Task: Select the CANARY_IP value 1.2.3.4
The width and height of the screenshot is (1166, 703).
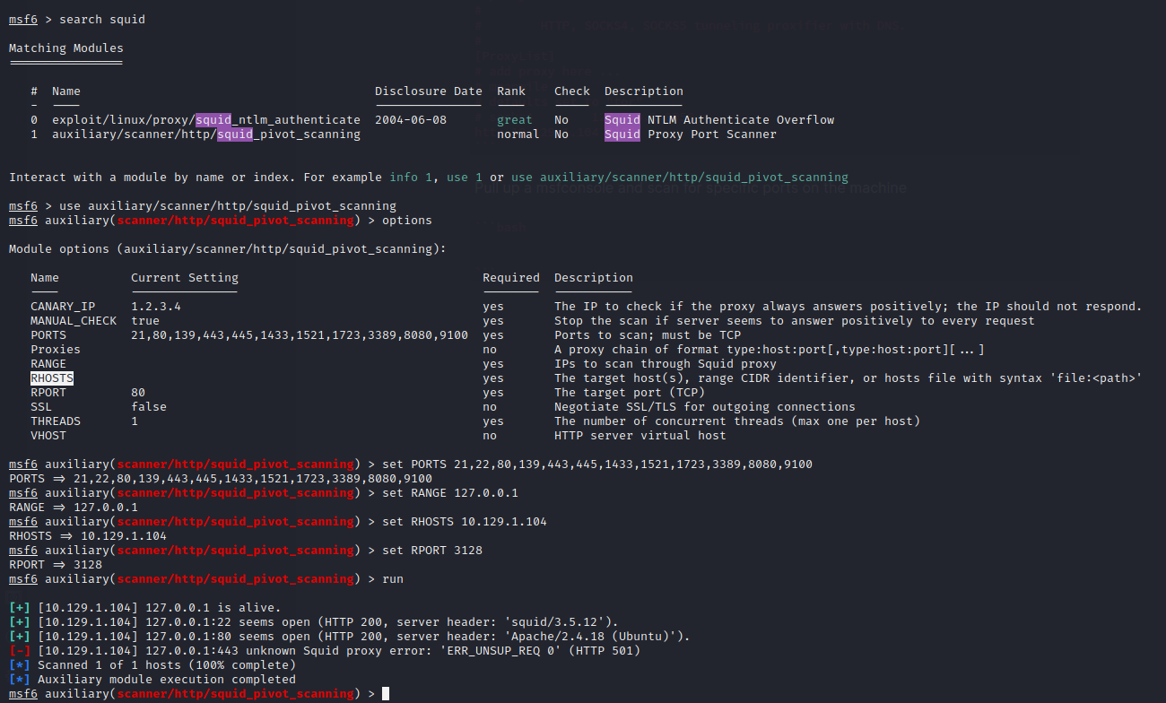Action: click(x=156, y=307)
